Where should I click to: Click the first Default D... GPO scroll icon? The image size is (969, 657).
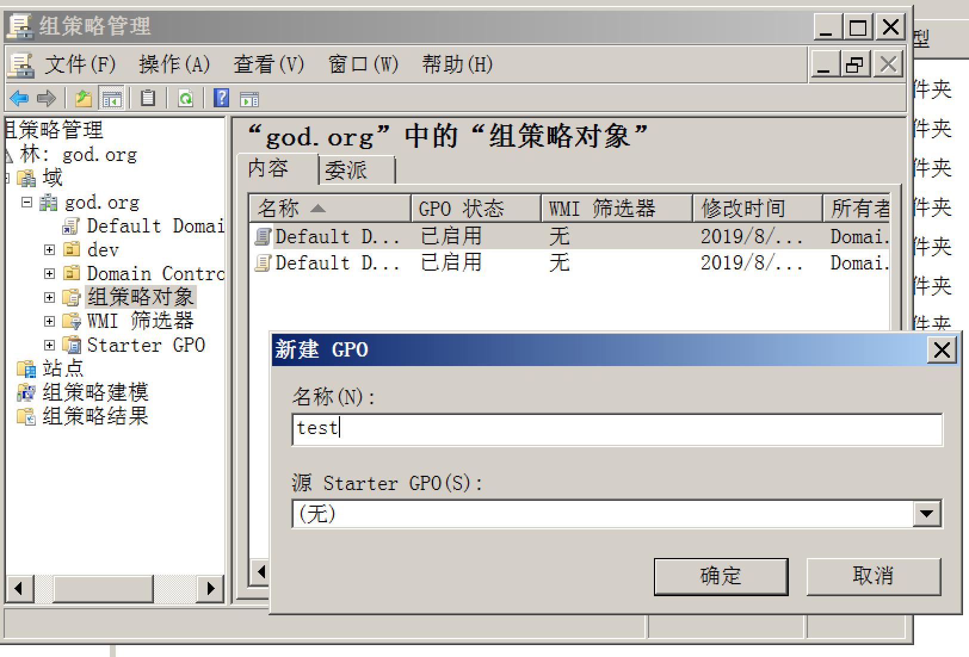coord(263,237)
